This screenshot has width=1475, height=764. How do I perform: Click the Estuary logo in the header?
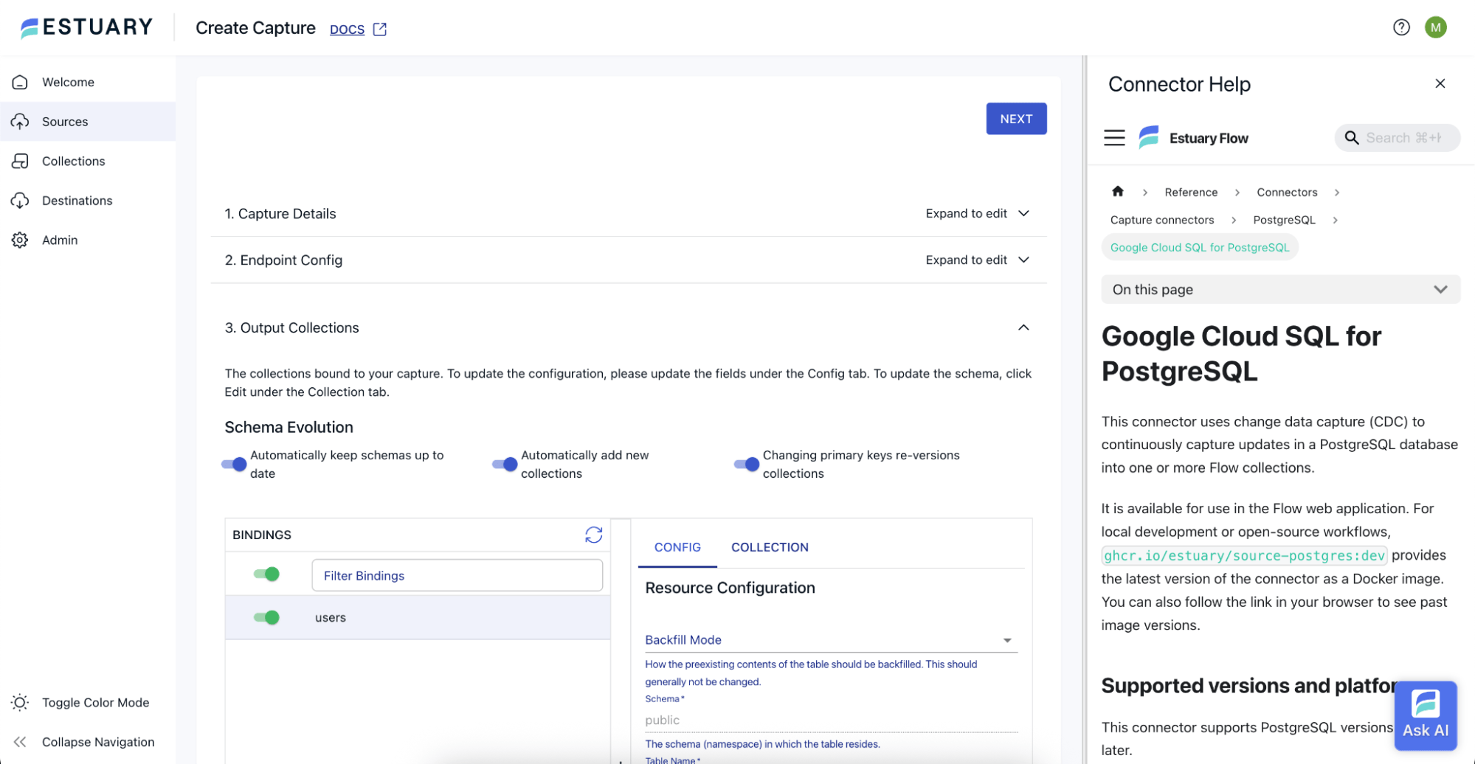coord(86,27)
